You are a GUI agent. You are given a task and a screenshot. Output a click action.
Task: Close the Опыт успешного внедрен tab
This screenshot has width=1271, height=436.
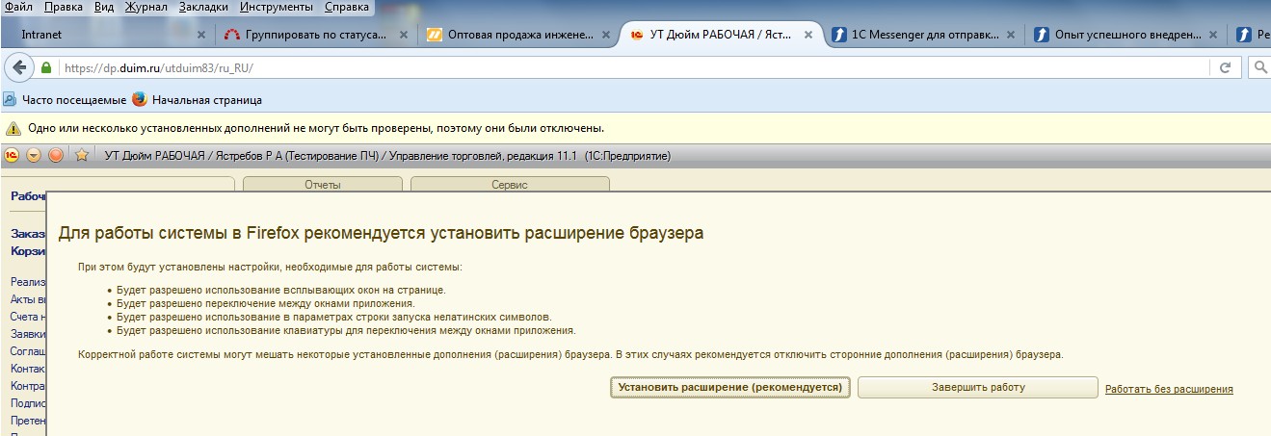[1212, 35]
